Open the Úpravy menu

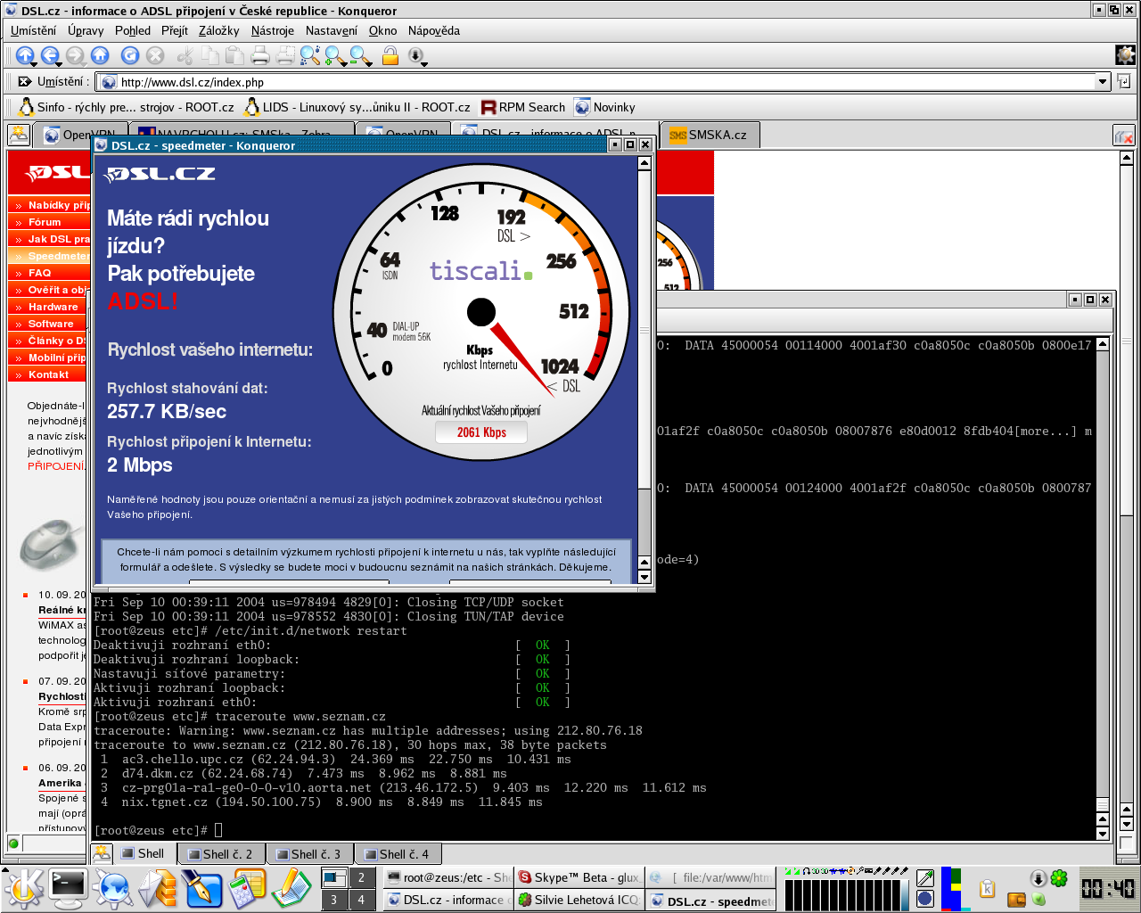pos(86,30)
